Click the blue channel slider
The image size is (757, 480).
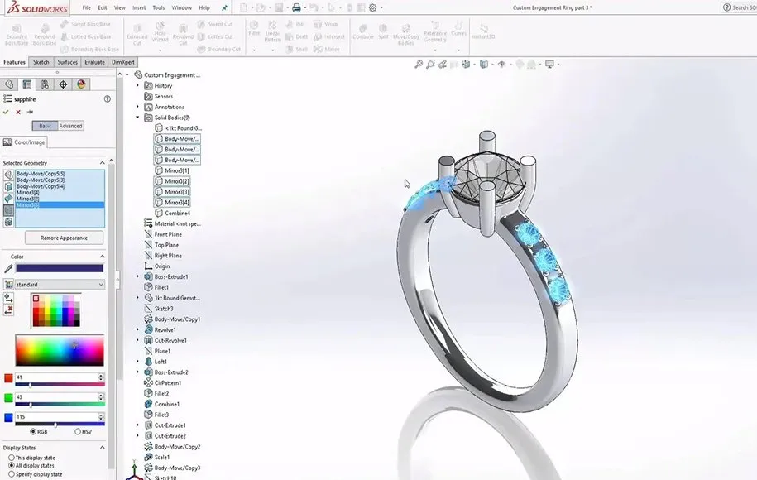[55, 424]
